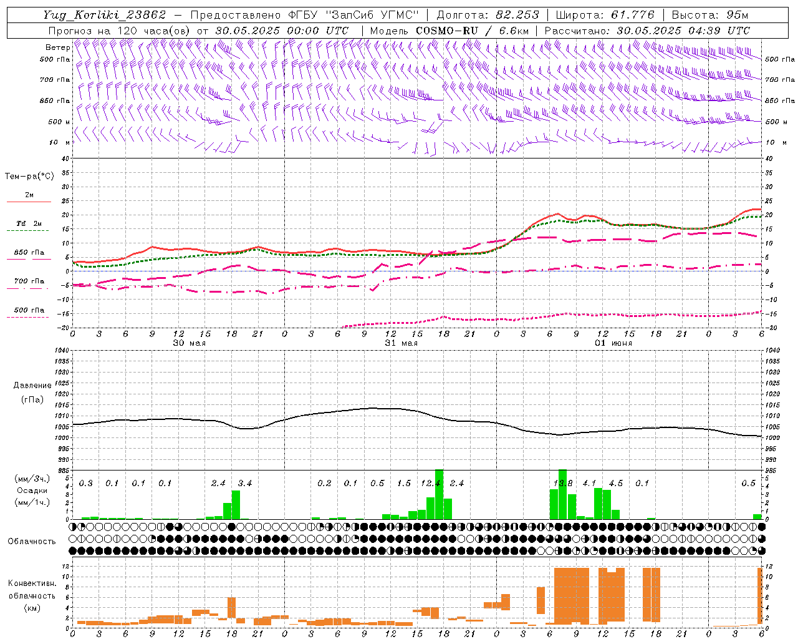Select 'Рассчитано: 30.05.2025 04:39 UTC' timestamp

[x=647, y=31]
